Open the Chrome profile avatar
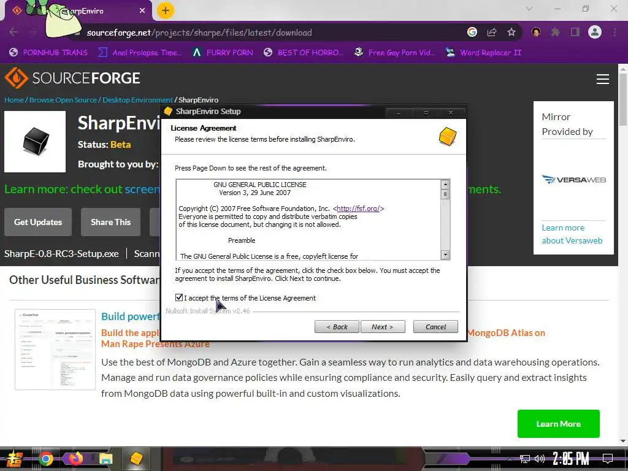This screenshot has height=471, width=628. (x=595, y=32)
